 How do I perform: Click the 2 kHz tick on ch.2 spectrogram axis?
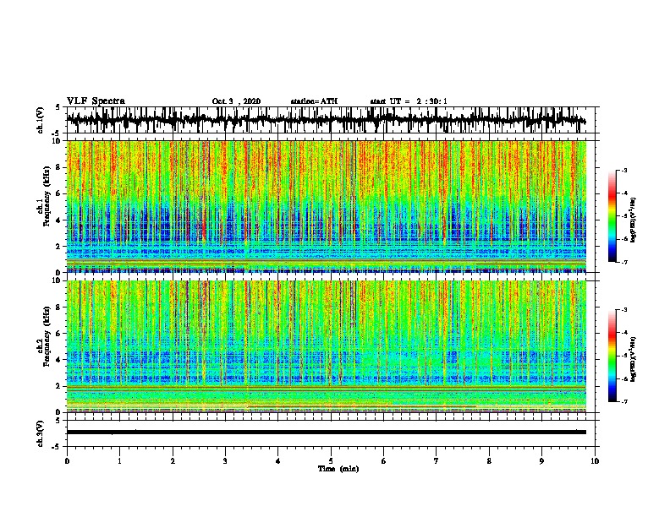[x=58, y=386]
